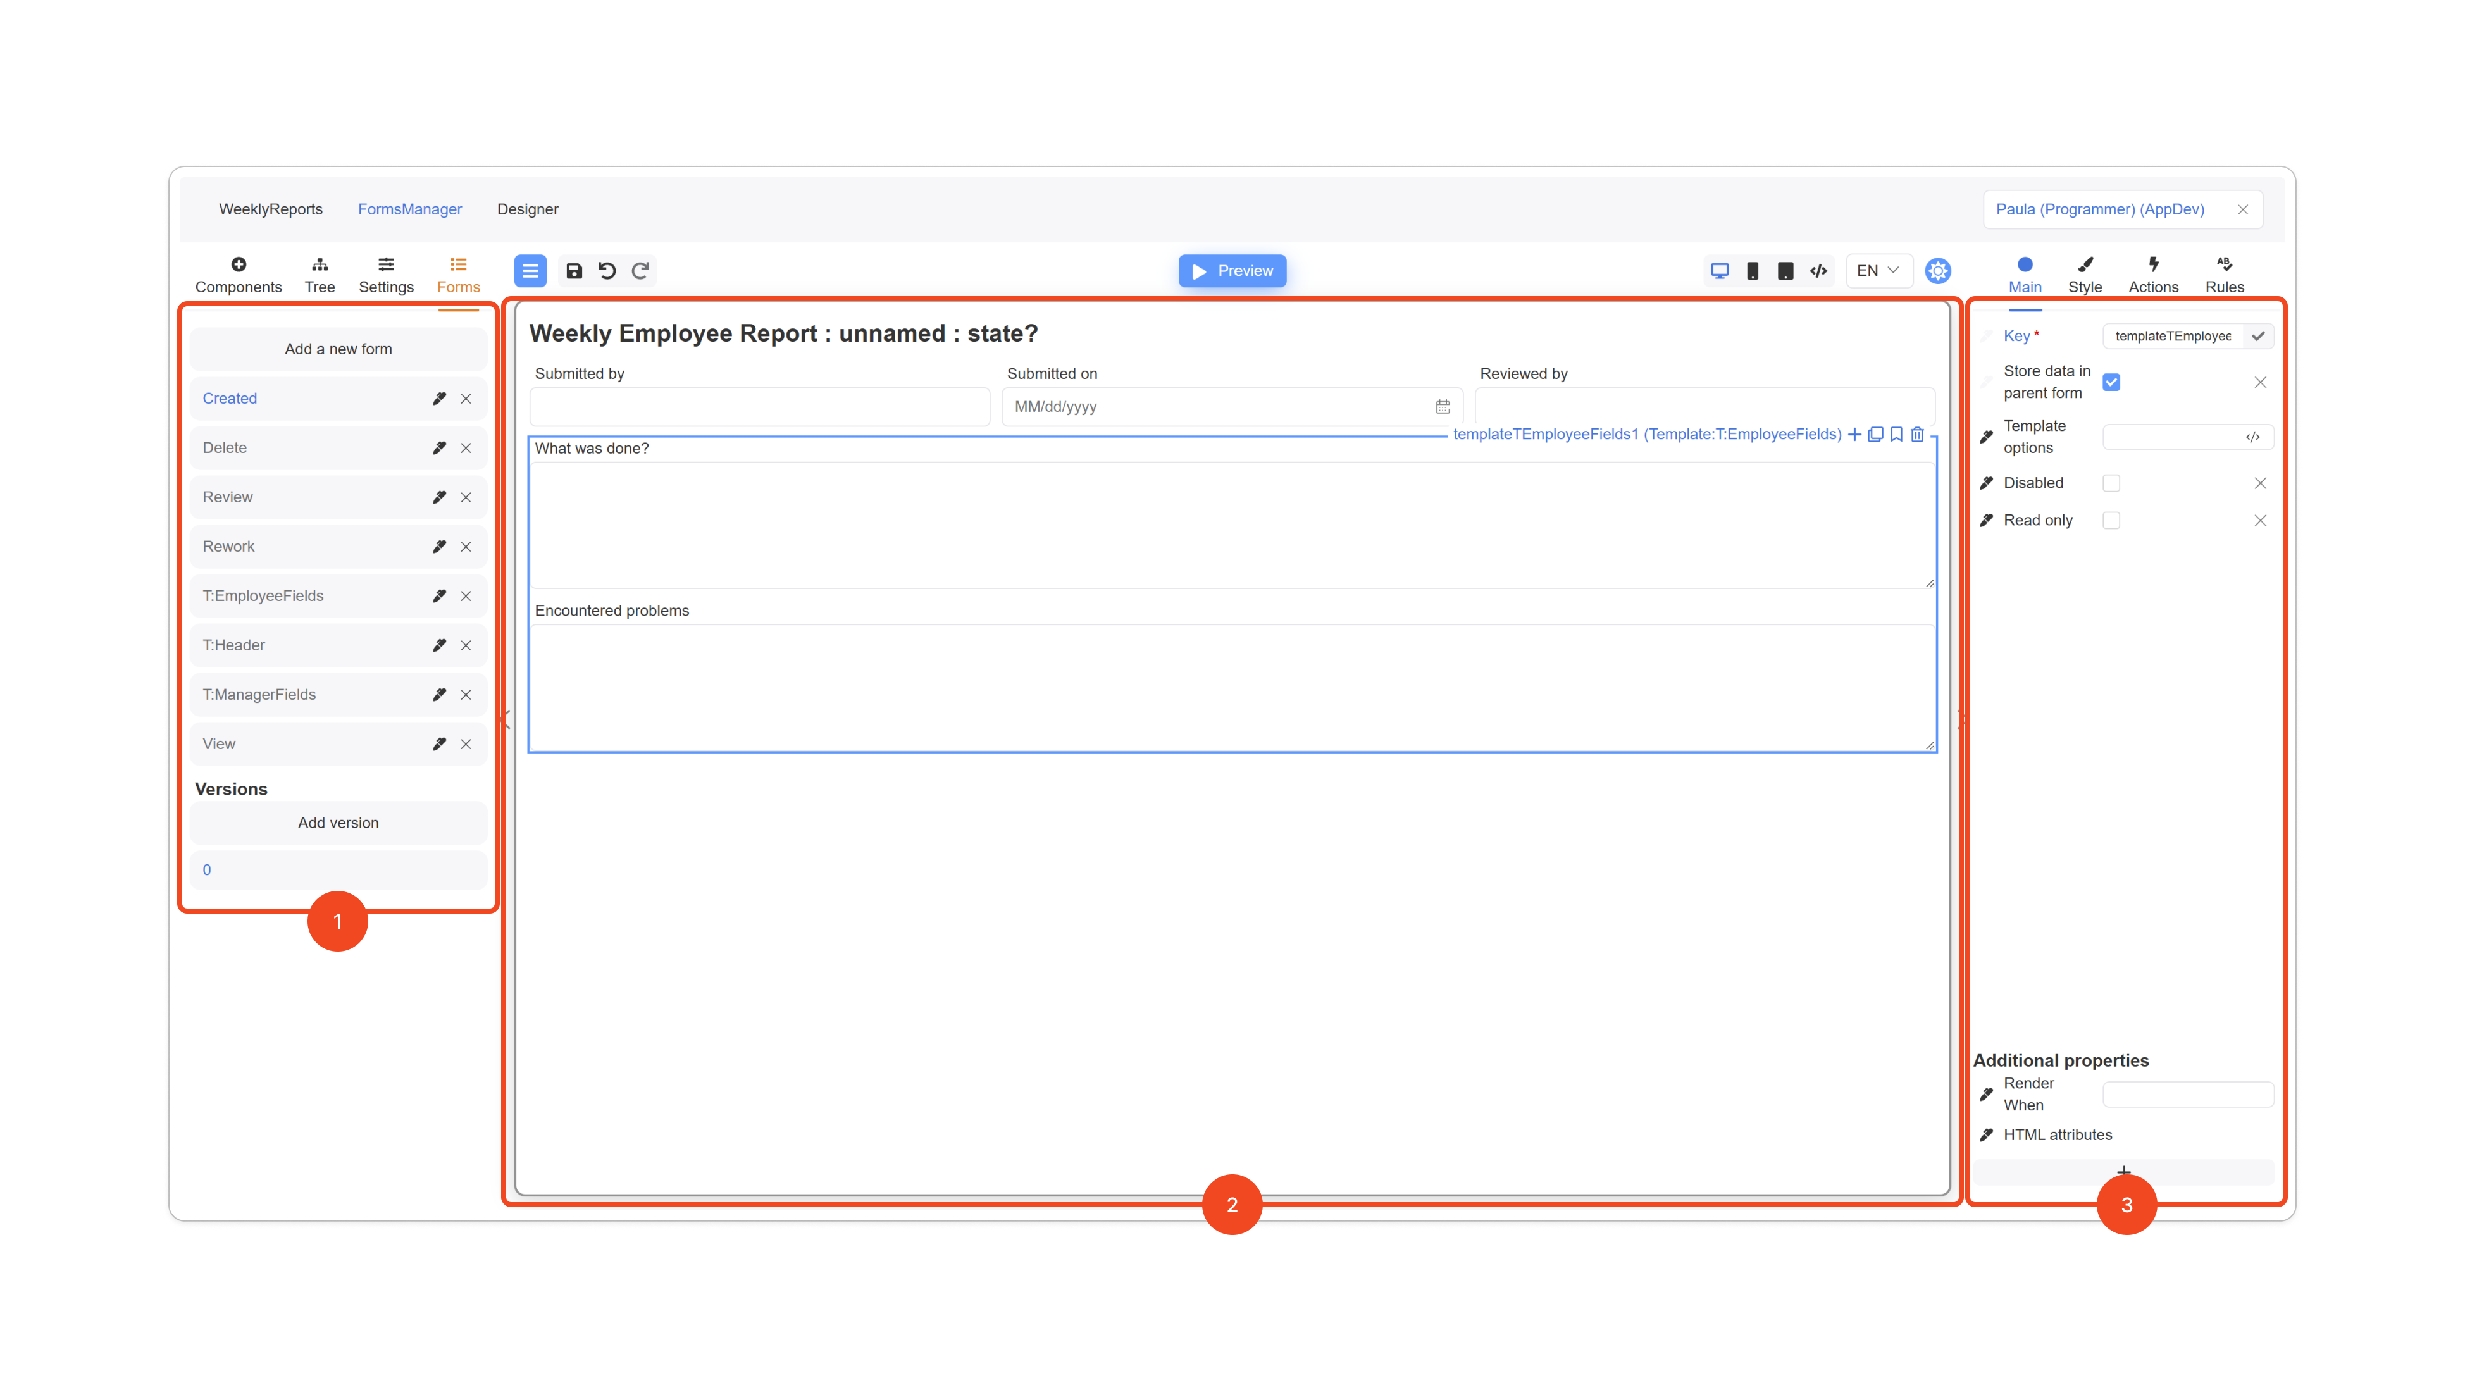Check the Read only checkbox
2465x1397 pixels.
[x=2111, y=520]
